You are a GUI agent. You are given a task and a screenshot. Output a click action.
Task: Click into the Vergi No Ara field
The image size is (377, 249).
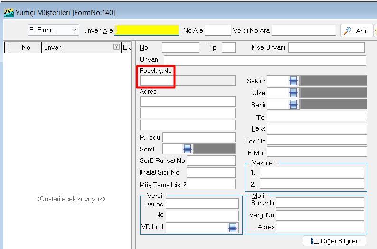tap(303, 30)
